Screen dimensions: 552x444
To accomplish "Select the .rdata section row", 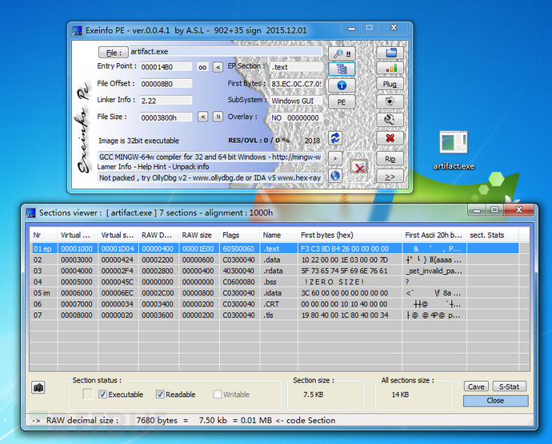I will 274,271.
